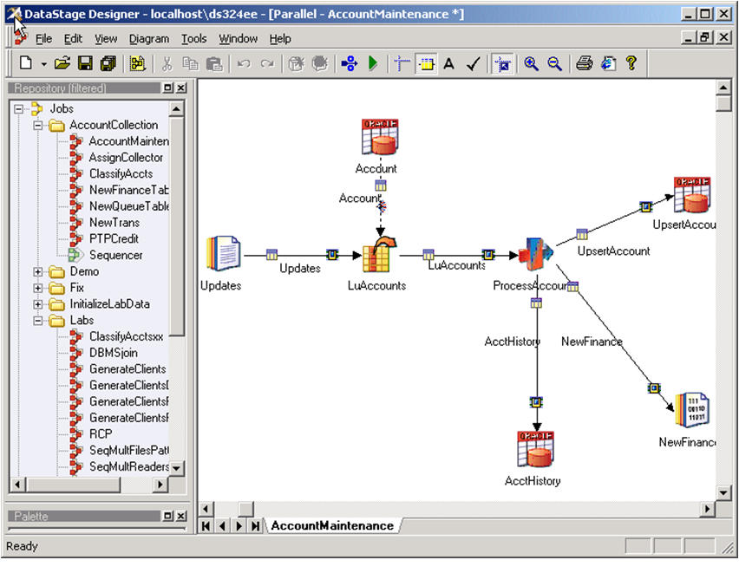Open the New document dropdown arrow
This screenshot has height=573, width=739.
44,64
